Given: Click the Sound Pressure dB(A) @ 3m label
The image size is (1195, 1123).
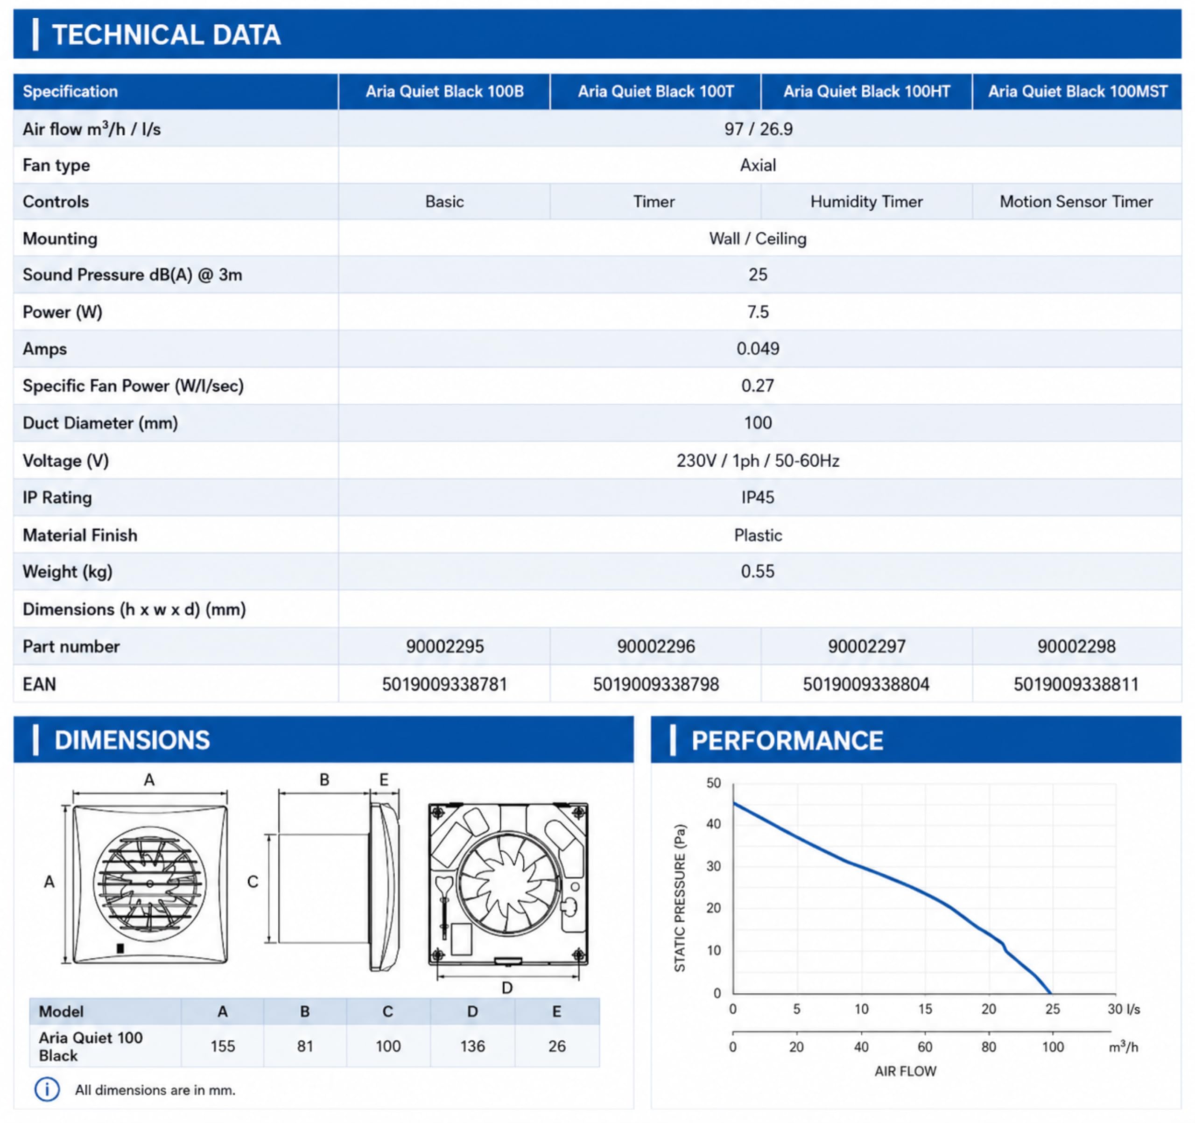Looking at the screenshot, I should pyautogui.click(x=132, y=275).
